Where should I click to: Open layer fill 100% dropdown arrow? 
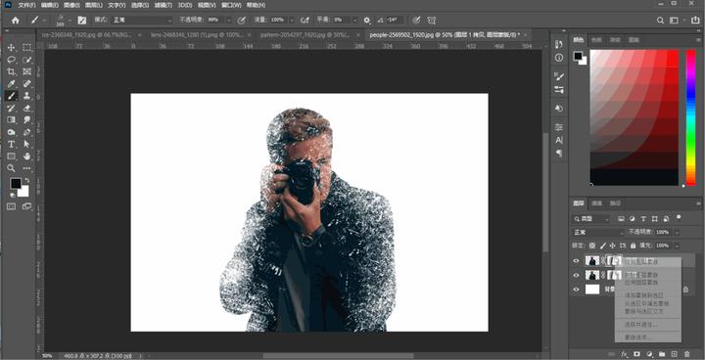click(x=678, y=246)
